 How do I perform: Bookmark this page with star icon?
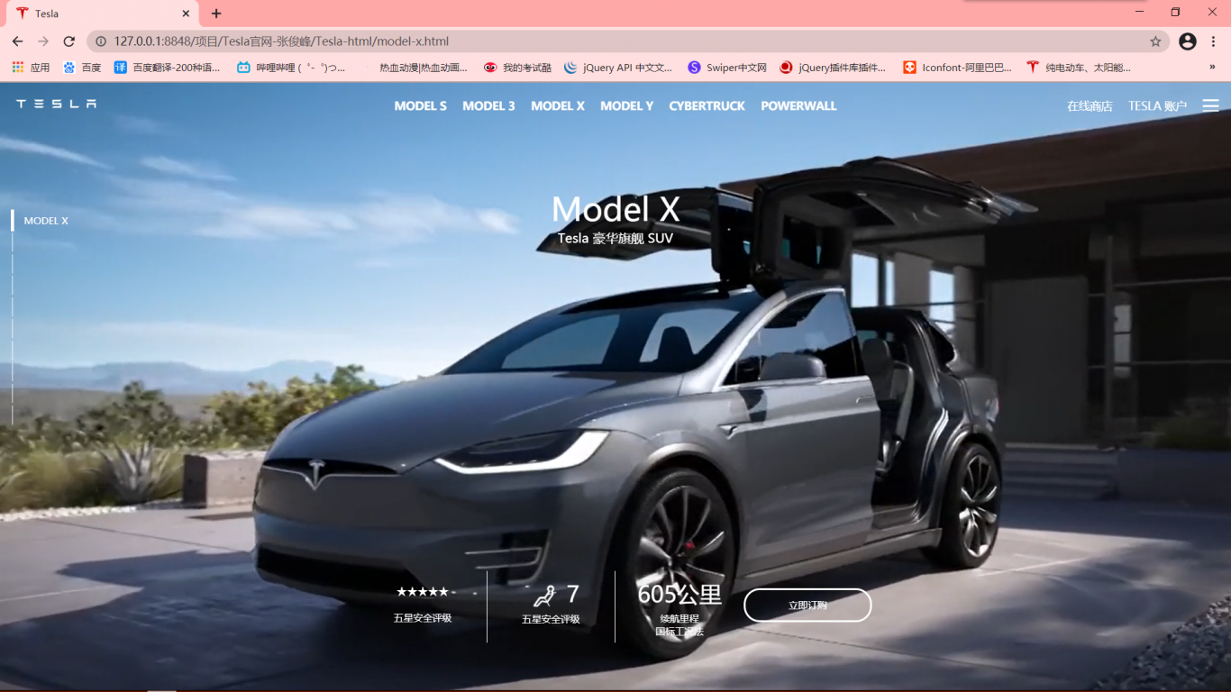[x=1155, y=41]
